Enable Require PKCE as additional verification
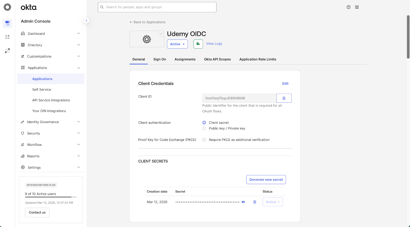Viewport: 410px width, 227px height. (204, 140)
